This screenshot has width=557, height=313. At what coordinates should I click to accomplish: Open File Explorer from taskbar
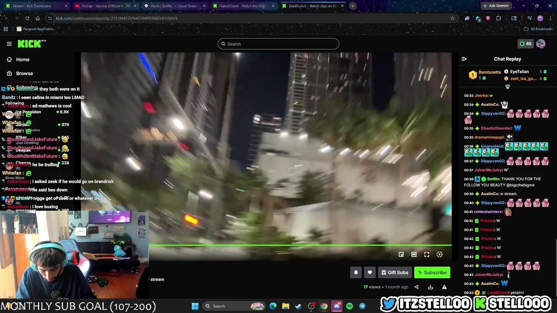285,306
